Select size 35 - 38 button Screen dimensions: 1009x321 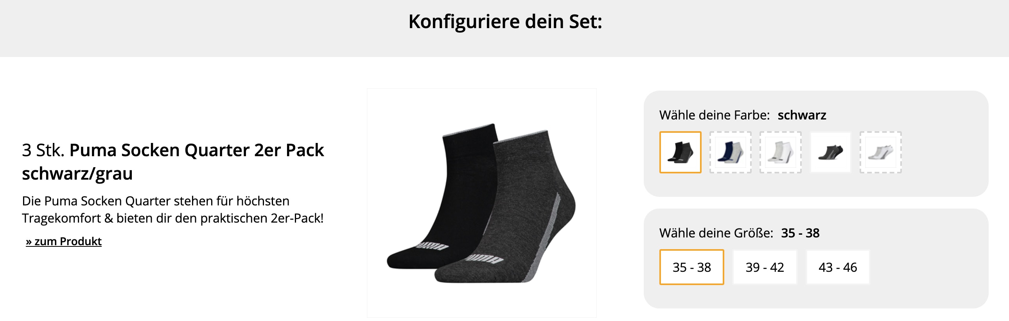click(691, 267)
